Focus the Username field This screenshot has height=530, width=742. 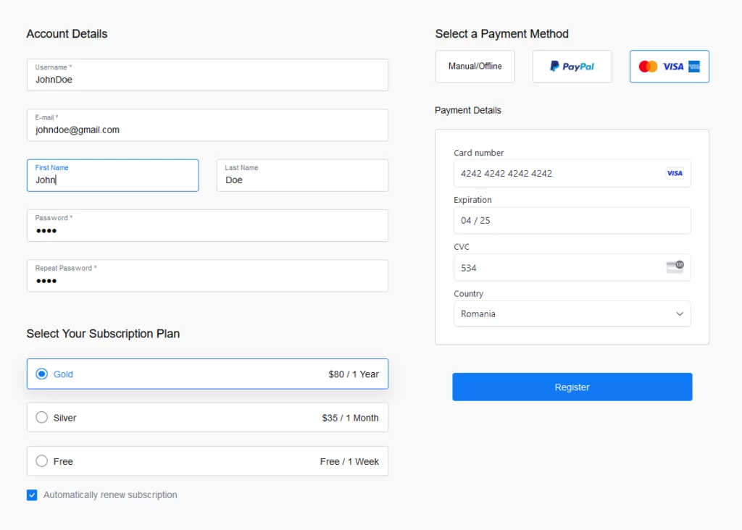tap(207, 75)
